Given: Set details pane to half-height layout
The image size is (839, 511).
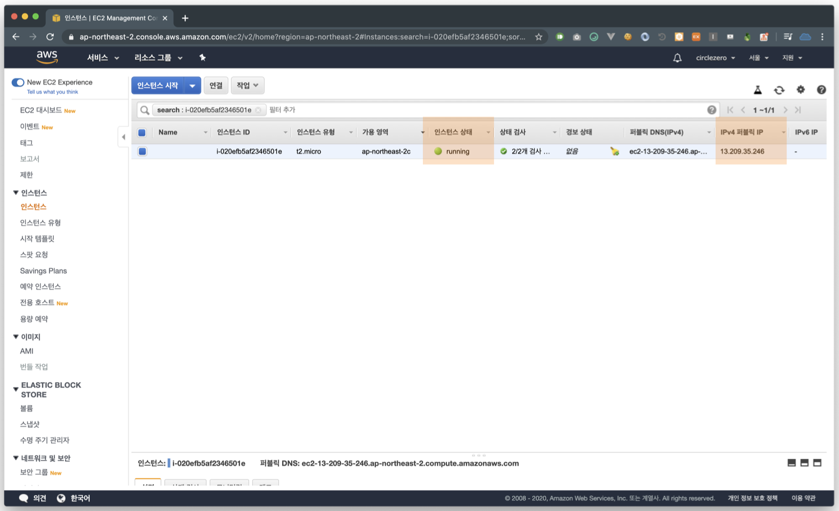Looking at the screenshot, I should click(x=804, y=463).
